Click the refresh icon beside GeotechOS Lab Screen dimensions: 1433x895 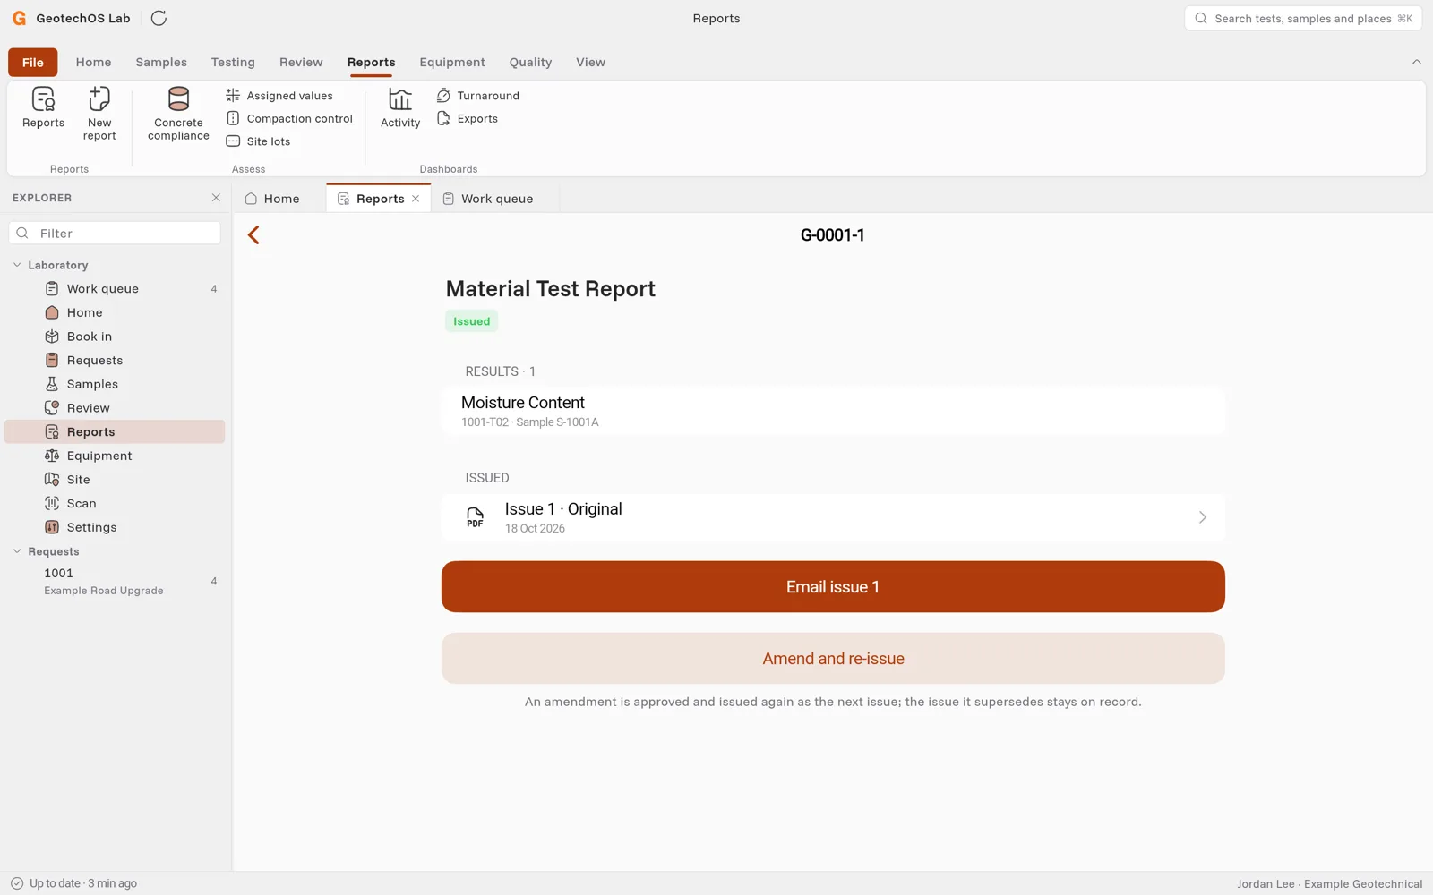click(x=159, y=18)
